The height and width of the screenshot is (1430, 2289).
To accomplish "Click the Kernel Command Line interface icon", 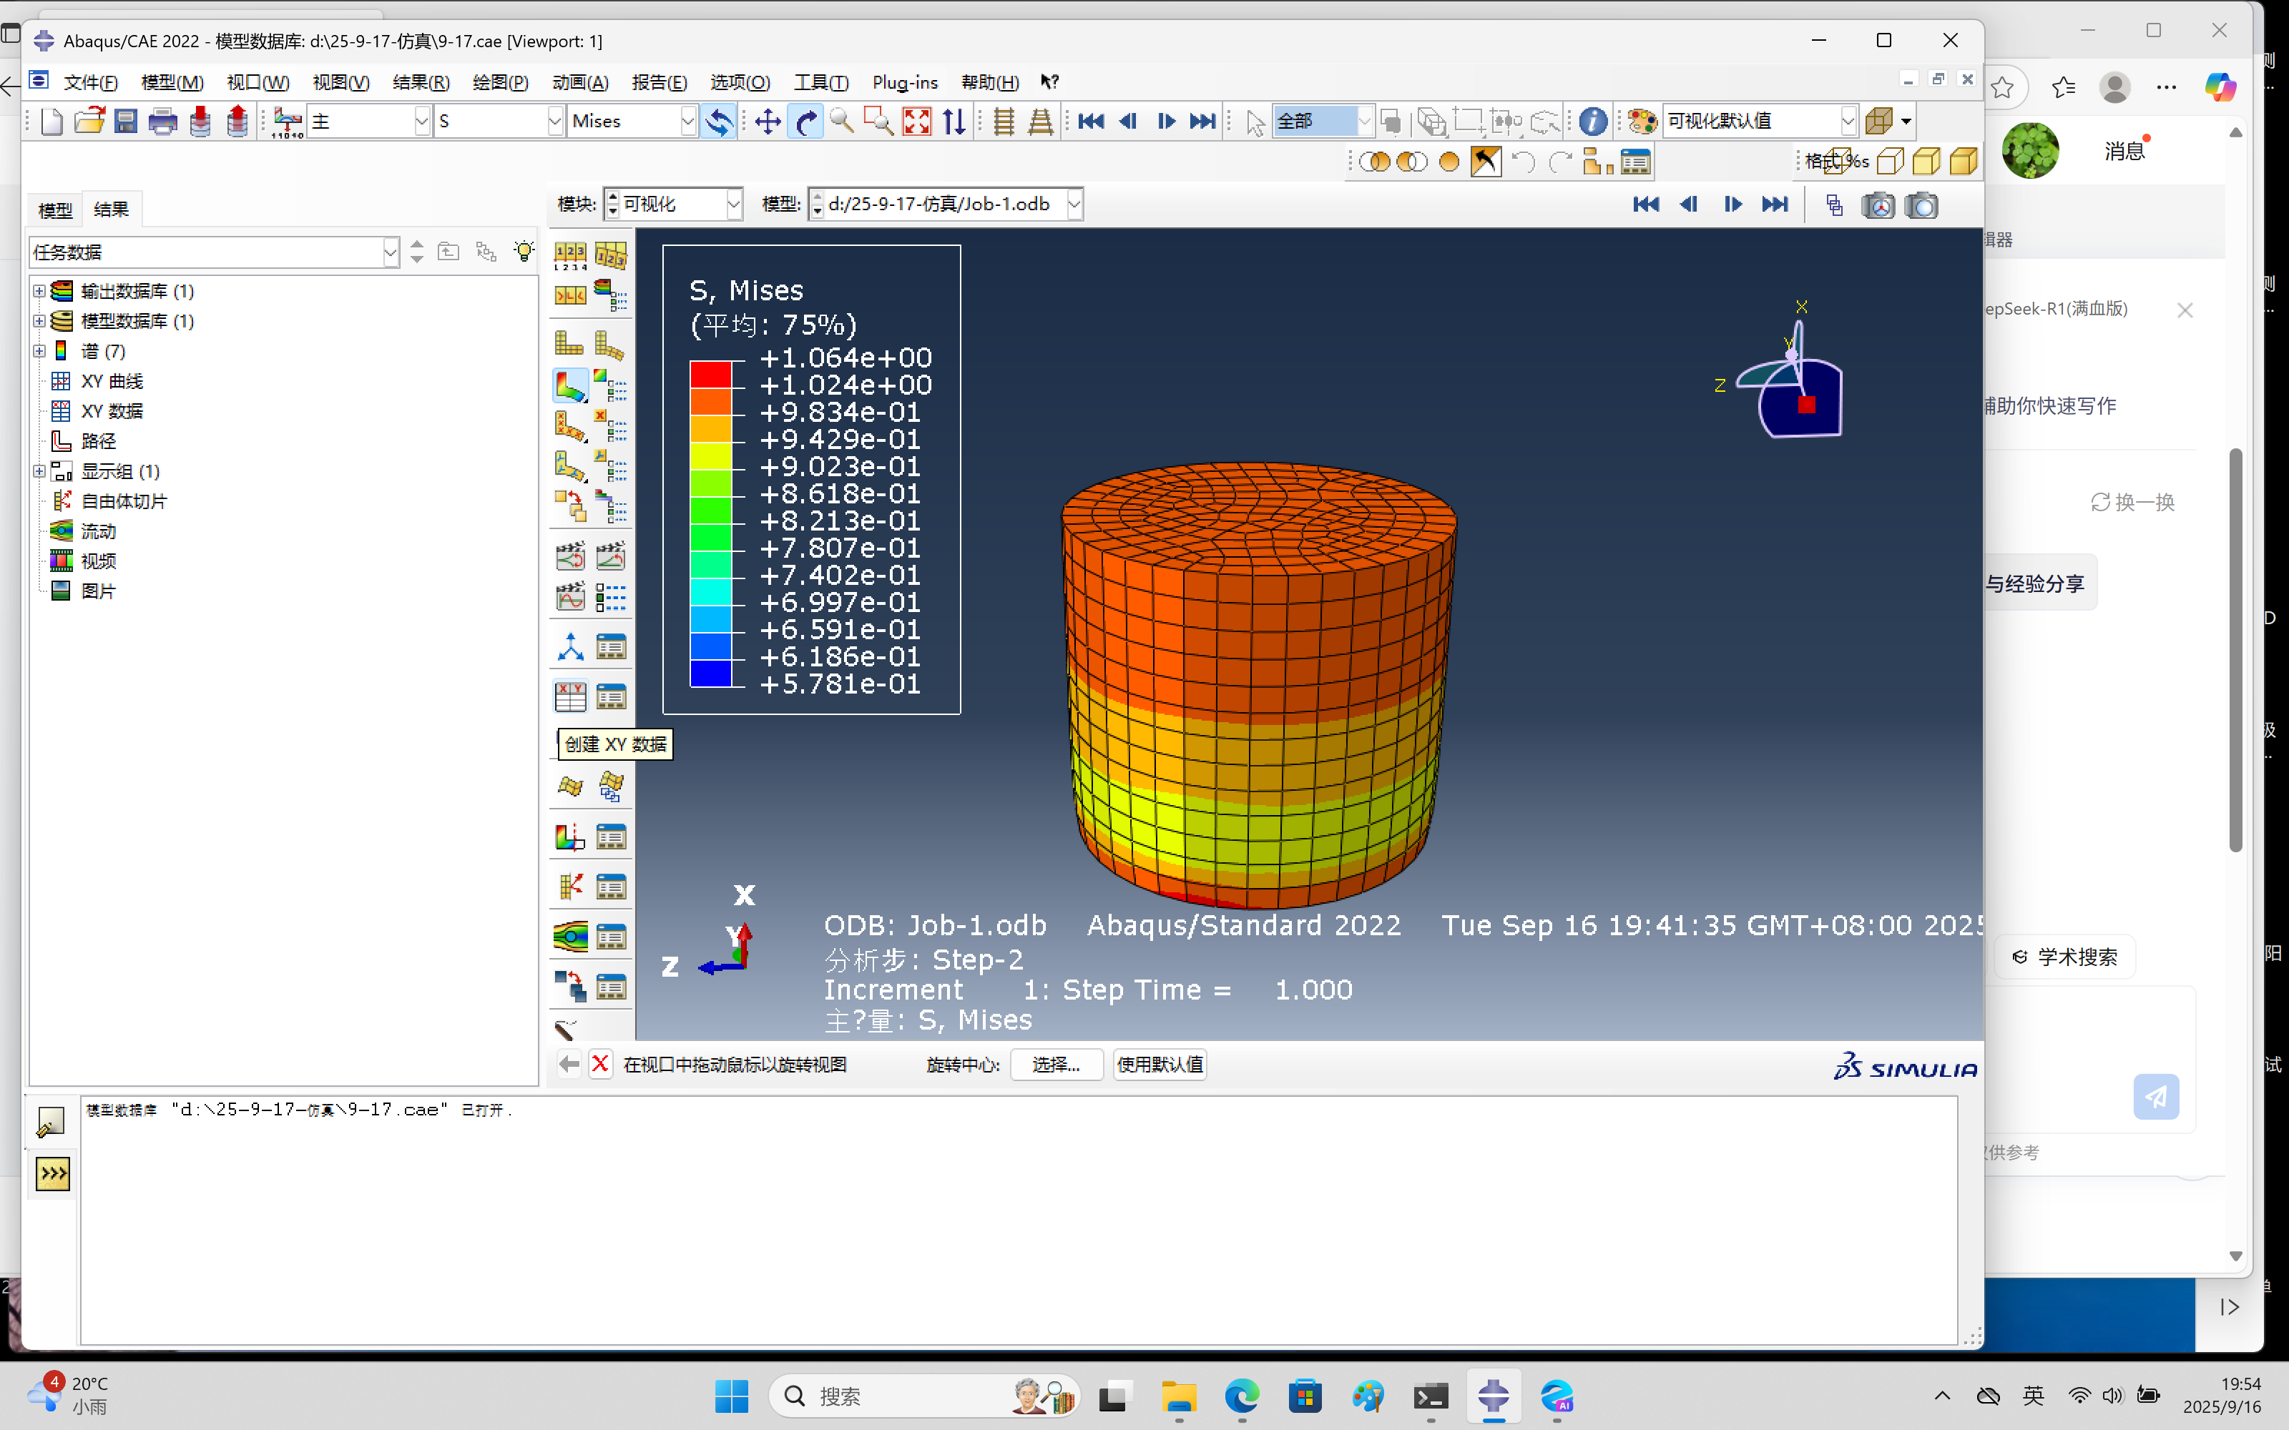I will click(53, 1174).
